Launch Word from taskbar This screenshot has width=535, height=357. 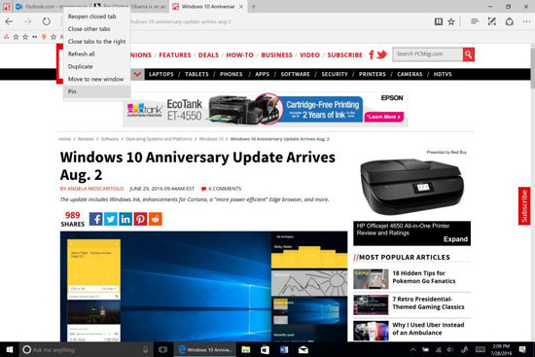click(x=284, y=349)
